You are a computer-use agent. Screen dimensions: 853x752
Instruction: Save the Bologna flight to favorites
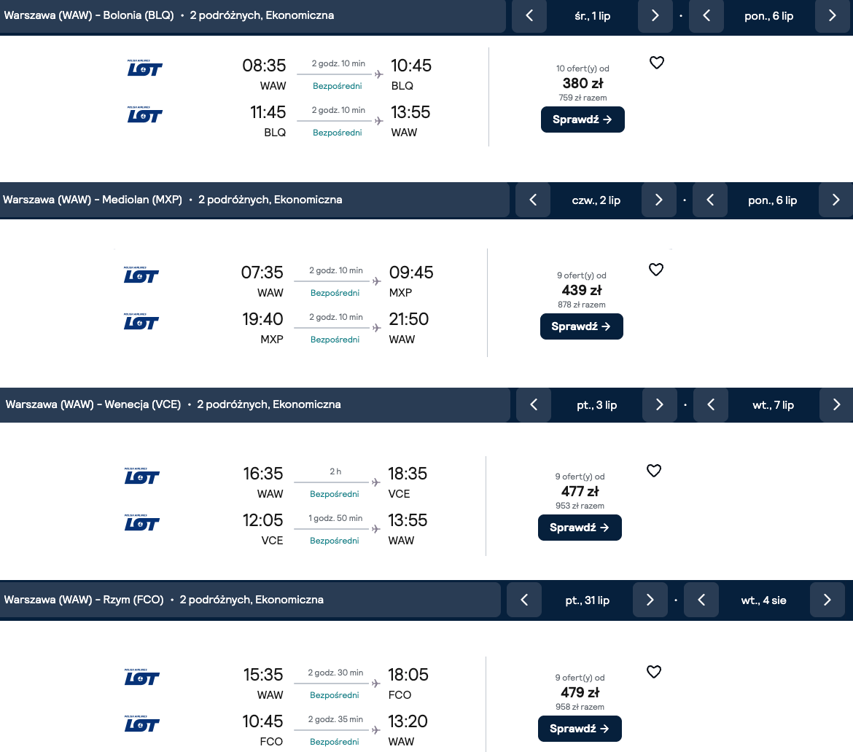[657, 63]
